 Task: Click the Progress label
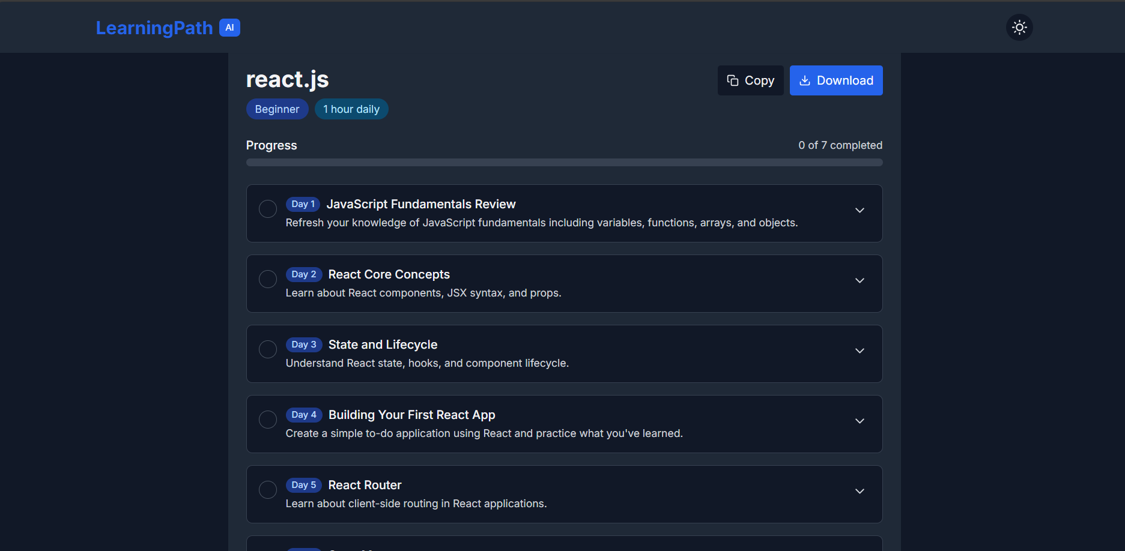click(x=271, y=145)
